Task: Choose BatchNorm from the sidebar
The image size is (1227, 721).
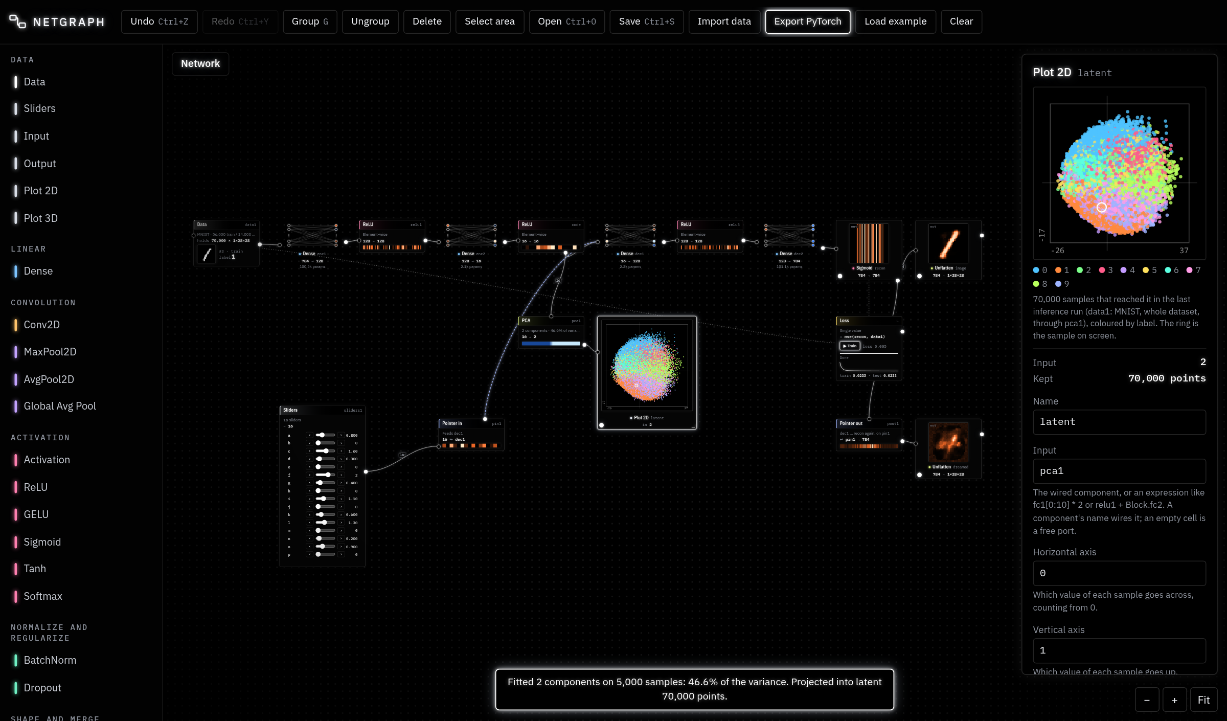Action: pyautogui.click(x=82, y=660)
